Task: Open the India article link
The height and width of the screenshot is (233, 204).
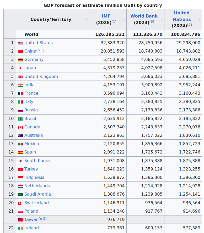Action: [30, 85]
